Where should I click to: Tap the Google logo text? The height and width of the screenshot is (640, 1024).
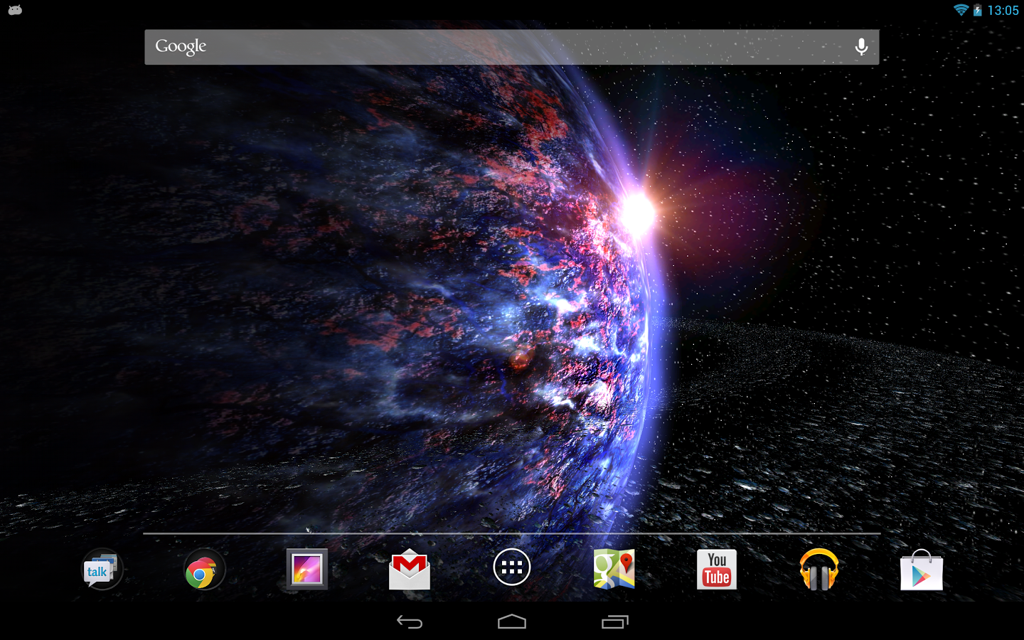(x=181, y=47)
